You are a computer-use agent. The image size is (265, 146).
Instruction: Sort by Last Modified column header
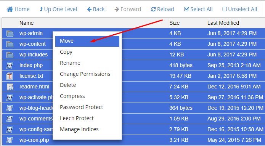pos(223,23)
